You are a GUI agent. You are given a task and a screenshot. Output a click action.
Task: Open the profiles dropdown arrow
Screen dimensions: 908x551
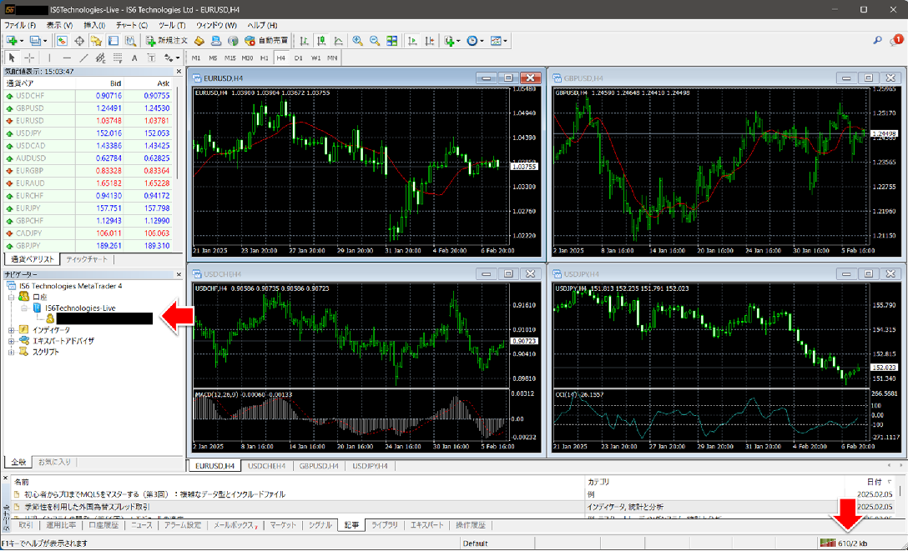click(x=45, y=41)
